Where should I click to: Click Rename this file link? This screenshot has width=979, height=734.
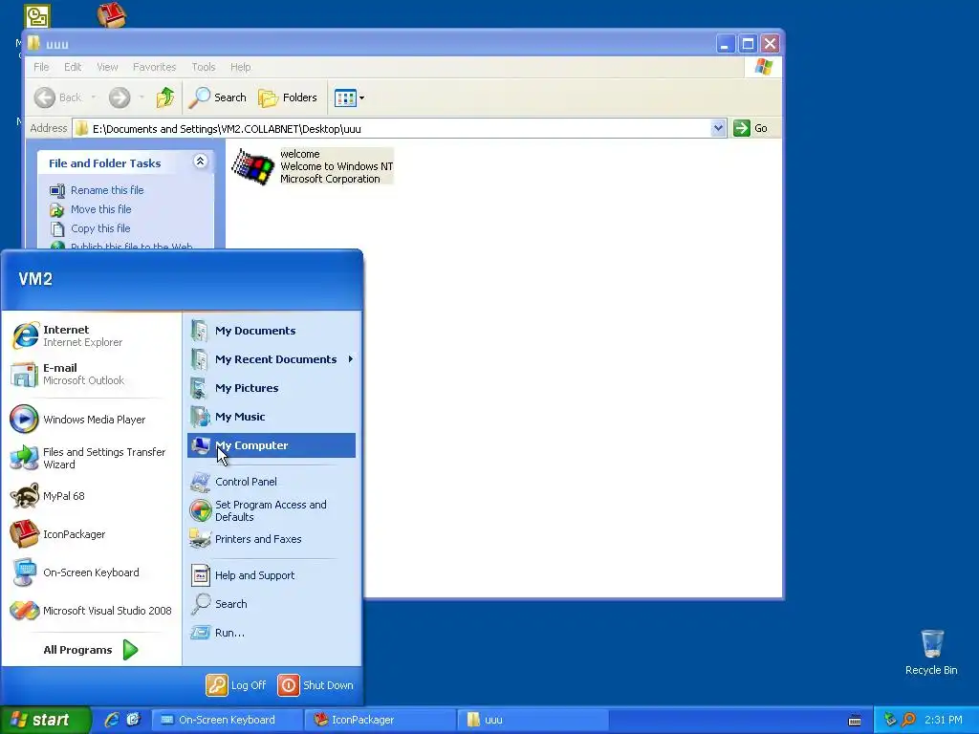click(107, 190)
